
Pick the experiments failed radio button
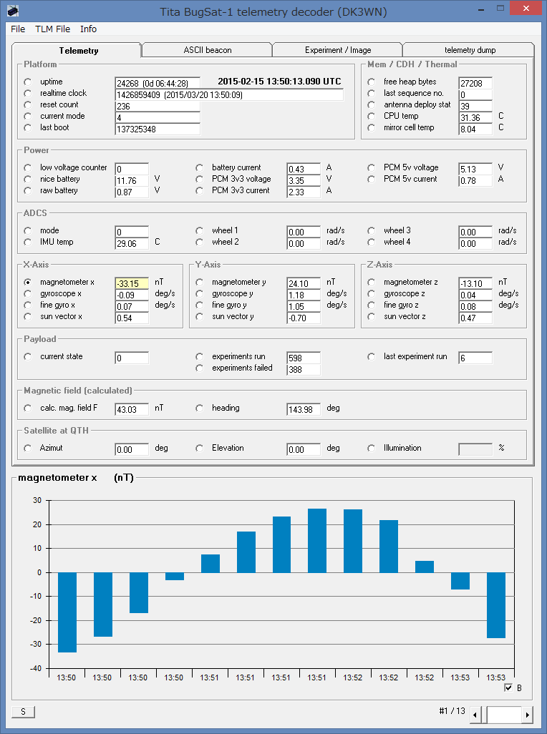pos(200,368)
